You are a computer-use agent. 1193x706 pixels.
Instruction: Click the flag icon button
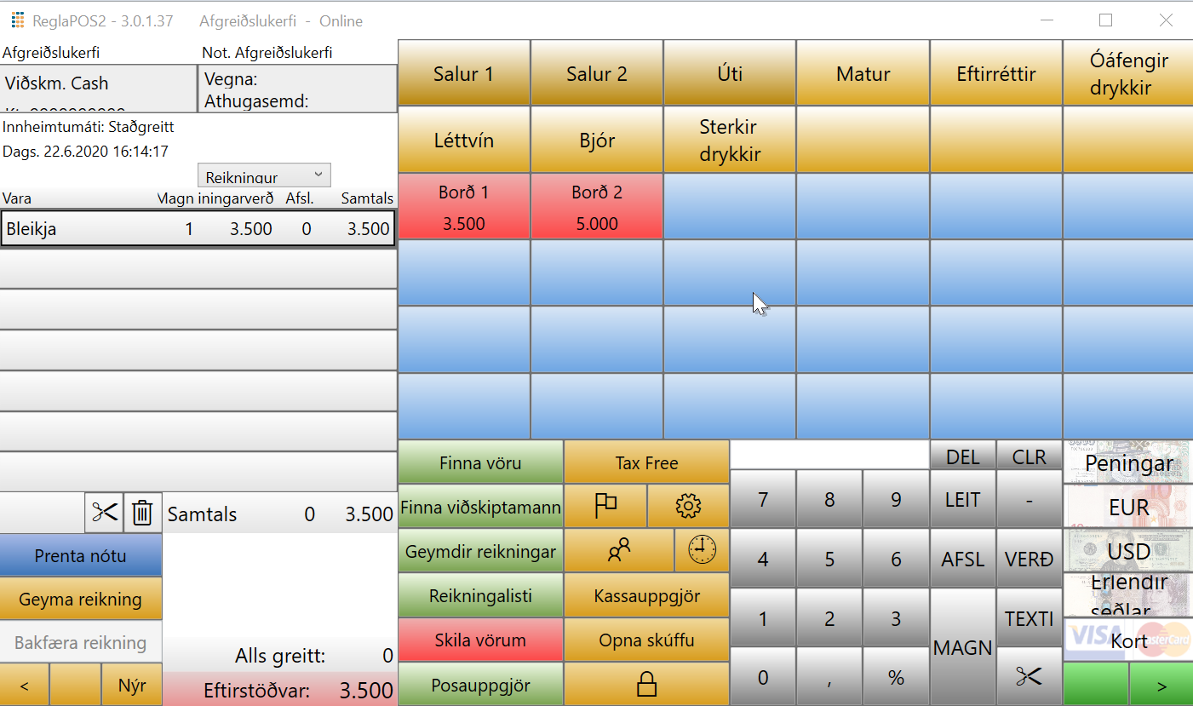coord(605,507)
